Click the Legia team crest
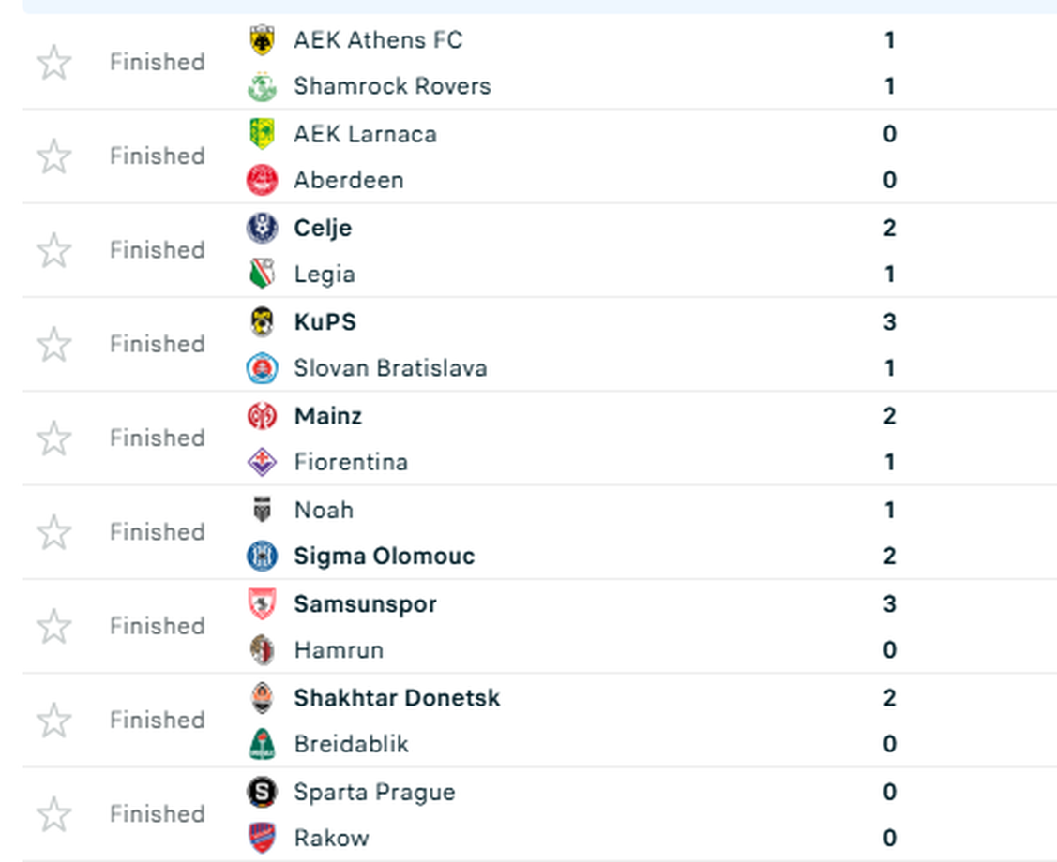The width and height of the screenshot is (1057, 862). [262, 274]
